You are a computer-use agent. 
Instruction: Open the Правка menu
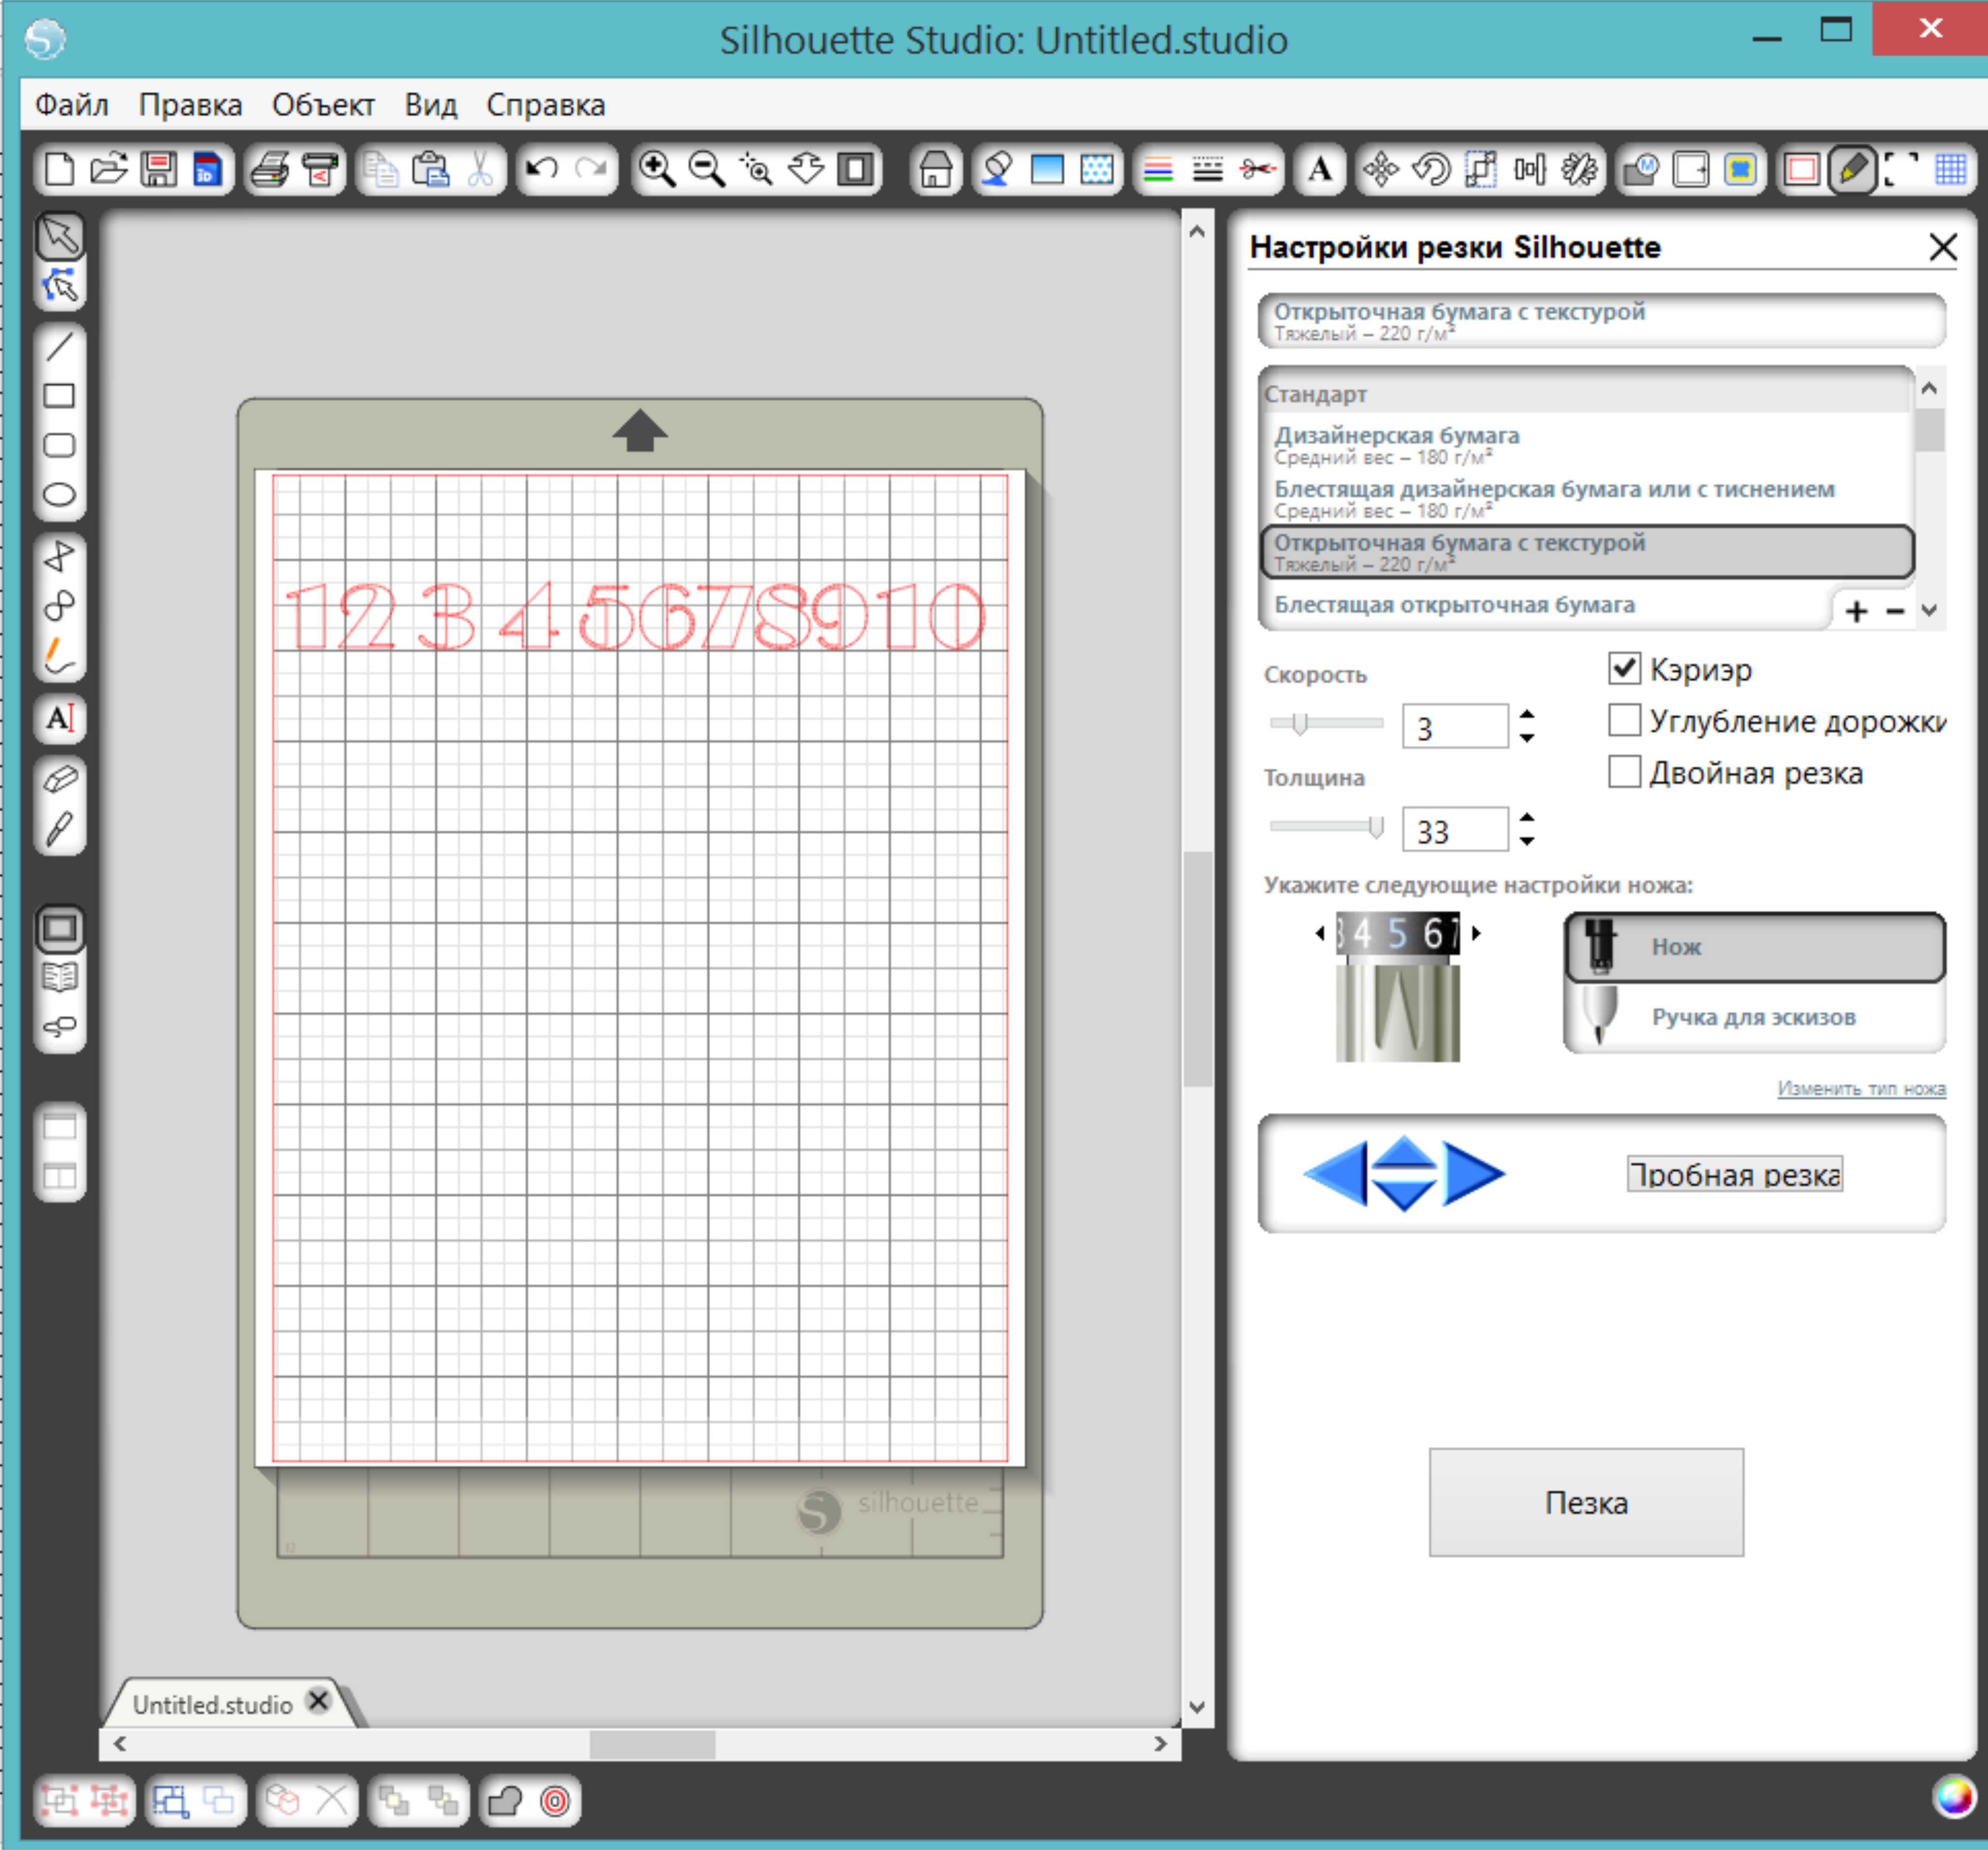tap(190, 105)
